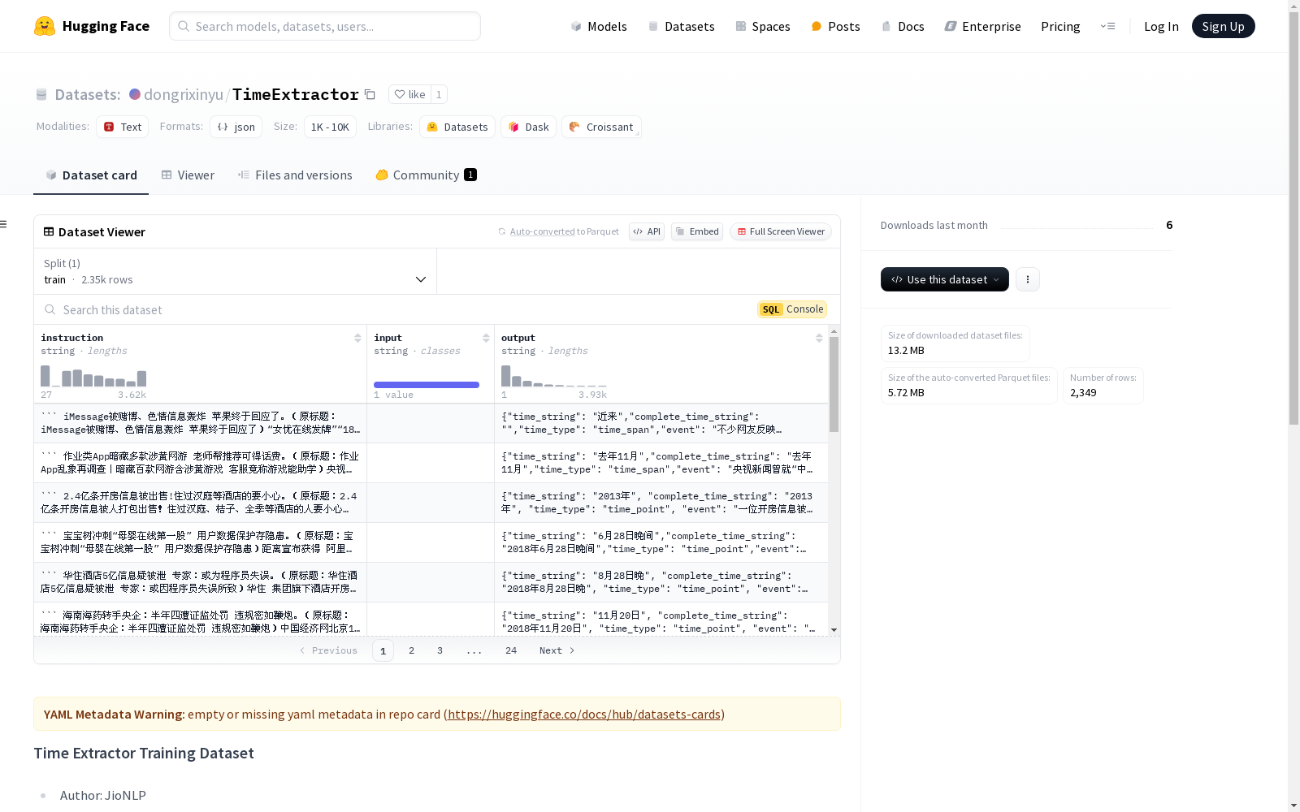Switch to the Viewer tab

tap(188, 175)
